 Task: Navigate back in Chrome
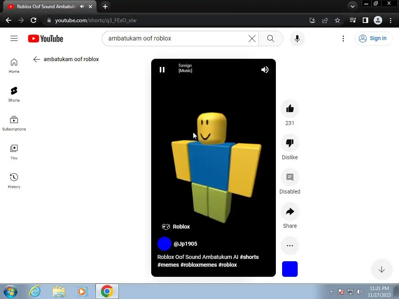pyautogui.click(x=9, y=20)
